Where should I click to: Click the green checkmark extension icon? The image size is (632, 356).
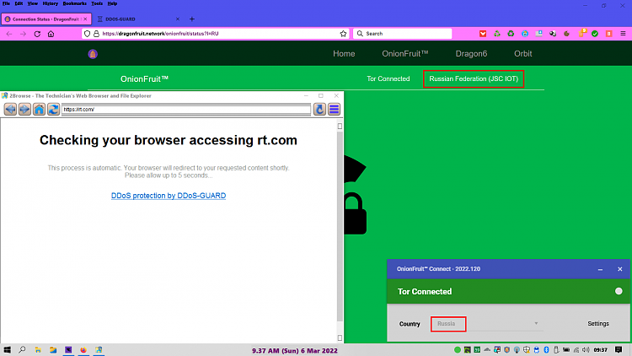595,34
